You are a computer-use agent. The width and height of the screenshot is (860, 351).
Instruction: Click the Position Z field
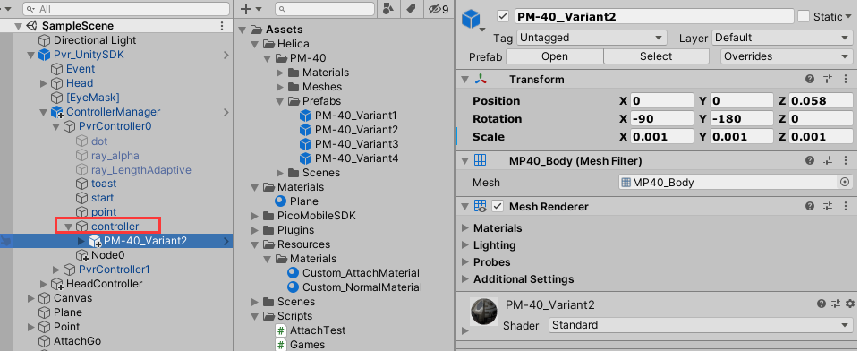821,101
